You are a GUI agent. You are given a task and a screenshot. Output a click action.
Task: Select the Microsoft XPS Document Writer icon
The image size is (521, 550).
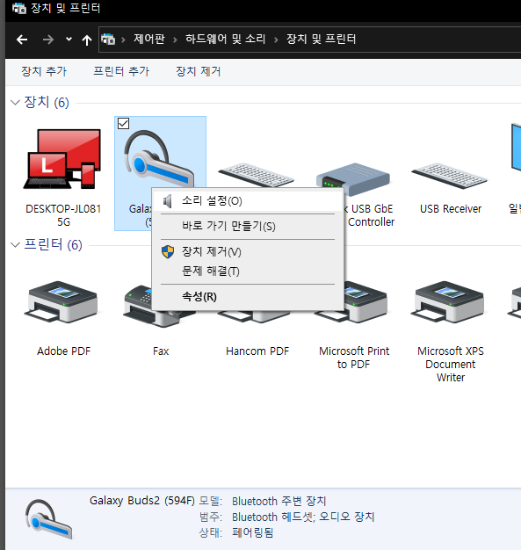[x=448, y=301]
